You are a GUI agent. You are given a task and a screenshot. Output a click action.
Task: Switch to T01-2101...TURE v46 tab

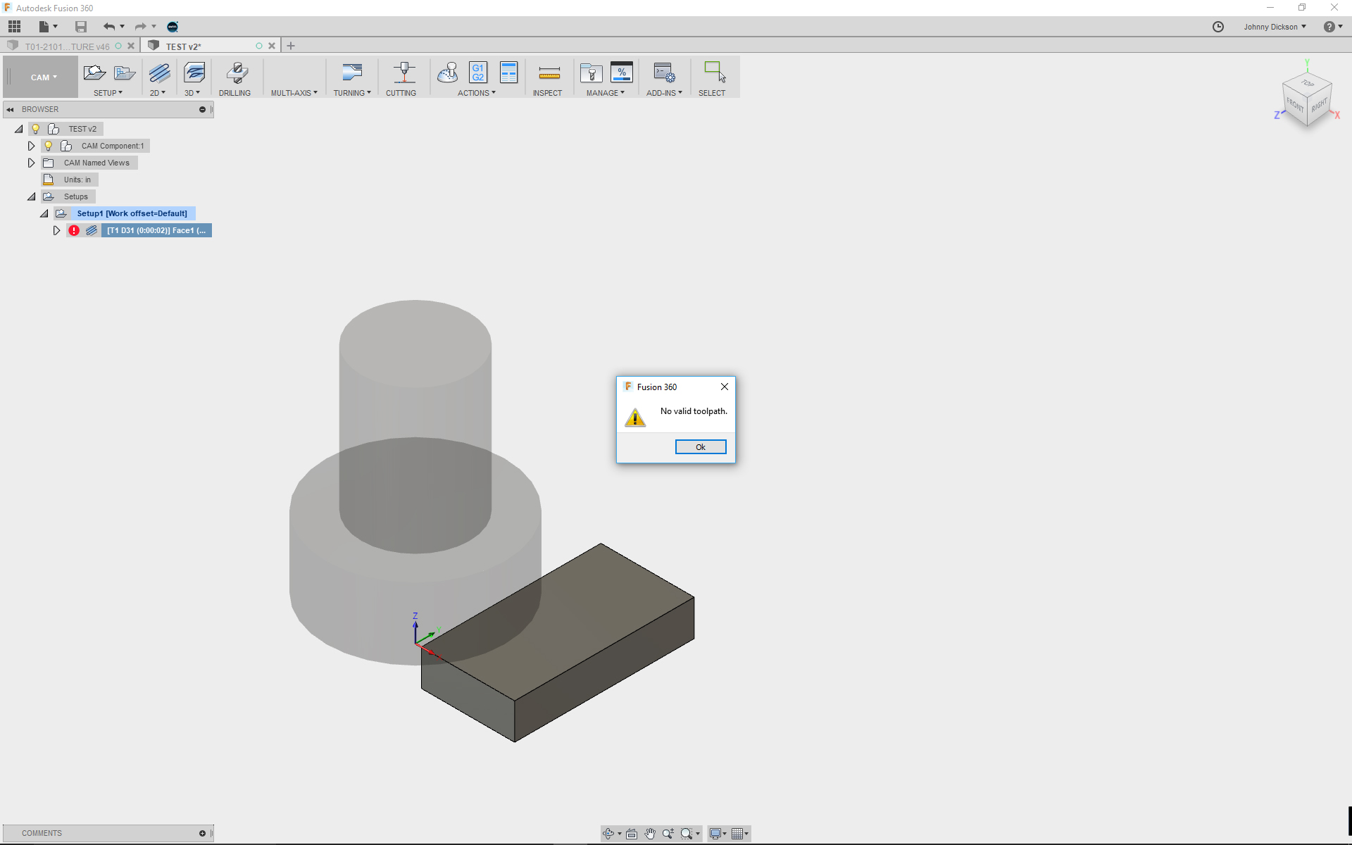pos(68,46)
